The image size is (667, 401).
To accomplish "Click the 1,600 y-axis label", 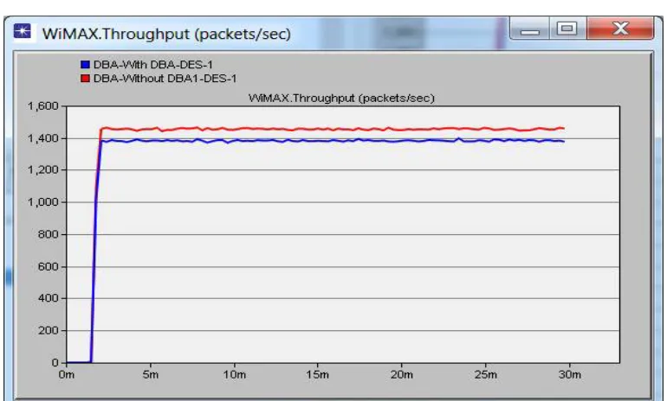I will pos(43,105).
